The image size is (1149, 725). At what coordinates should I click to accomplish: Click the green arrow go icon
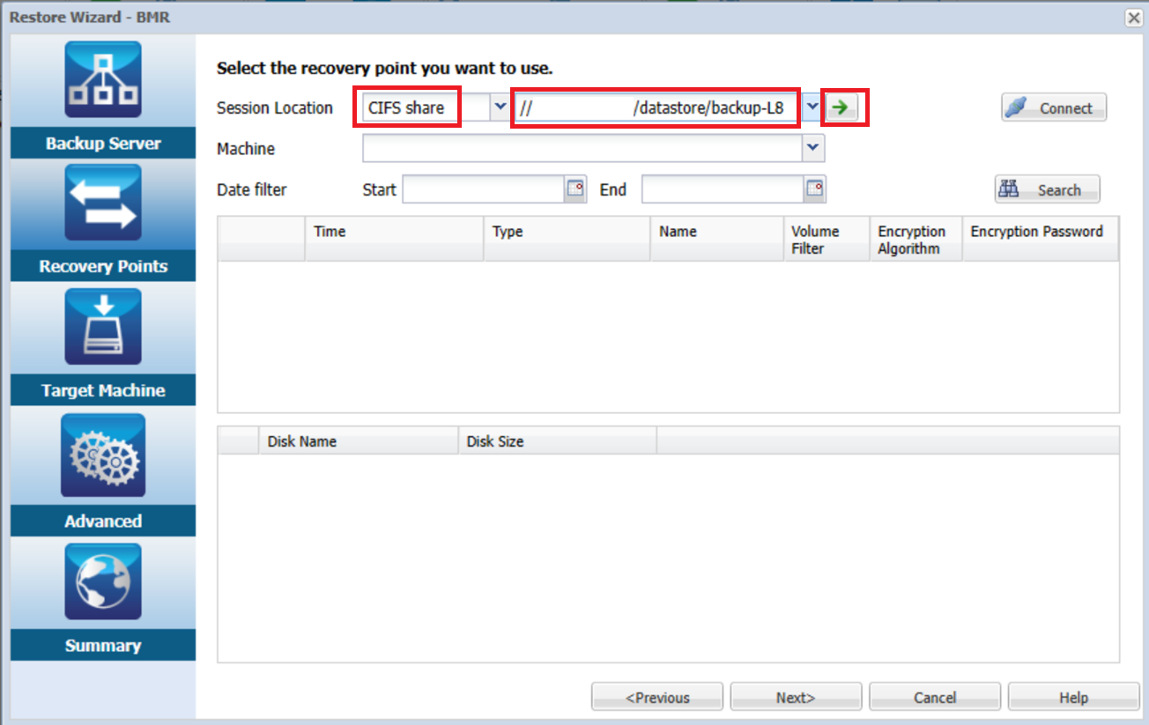pyautogui.click(x=841, y=107)
